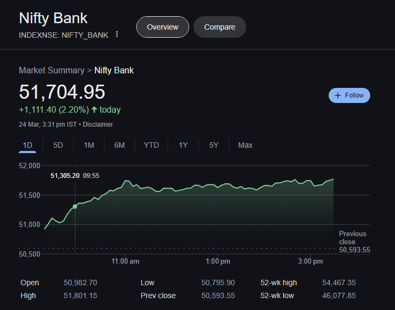This screenshot has height=310, width=395.
Task: Open the Market Summary breadcrumb link
Action: [x=52, y=70]
